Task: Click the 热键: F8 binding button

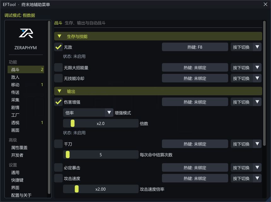Action: 195,47
